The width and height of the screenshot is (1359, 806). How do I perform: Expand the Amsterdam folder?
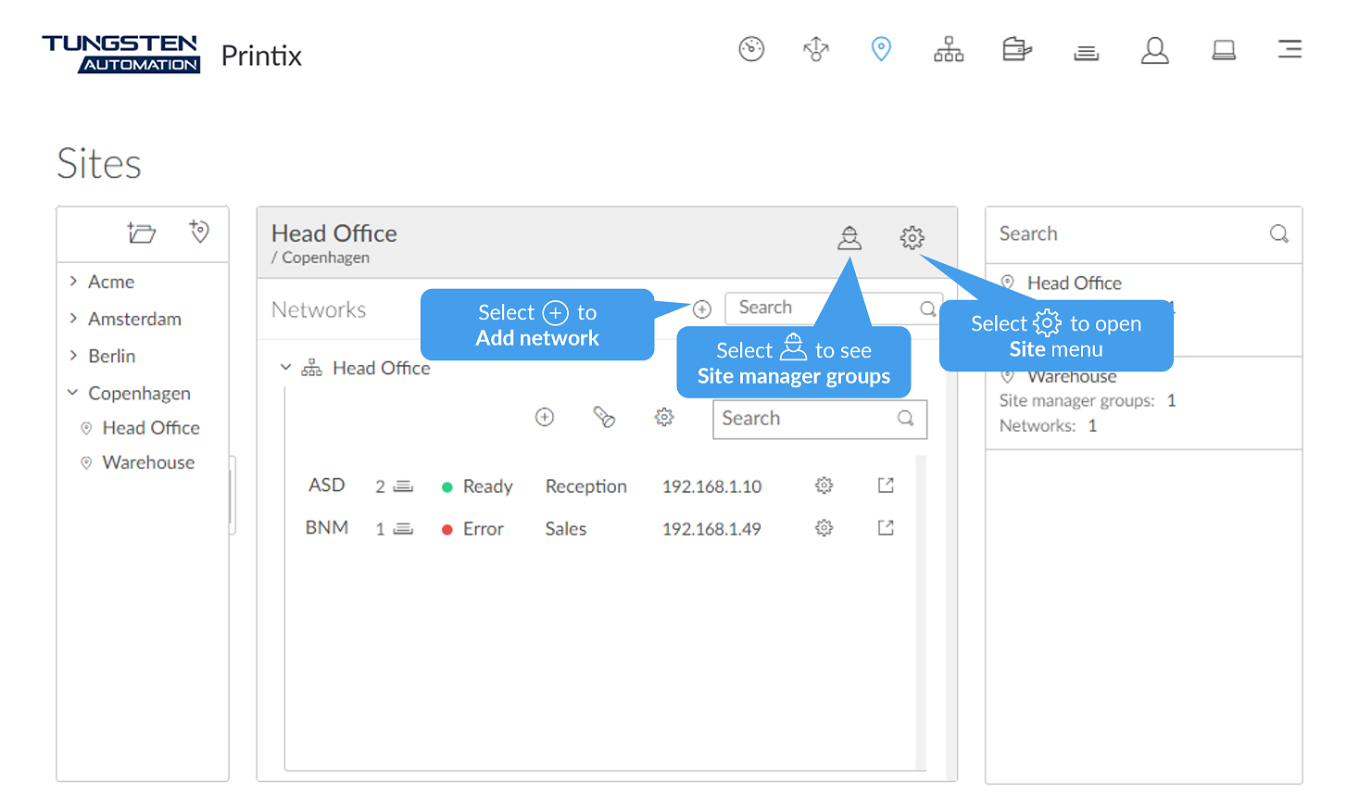(x=73, y=319)
